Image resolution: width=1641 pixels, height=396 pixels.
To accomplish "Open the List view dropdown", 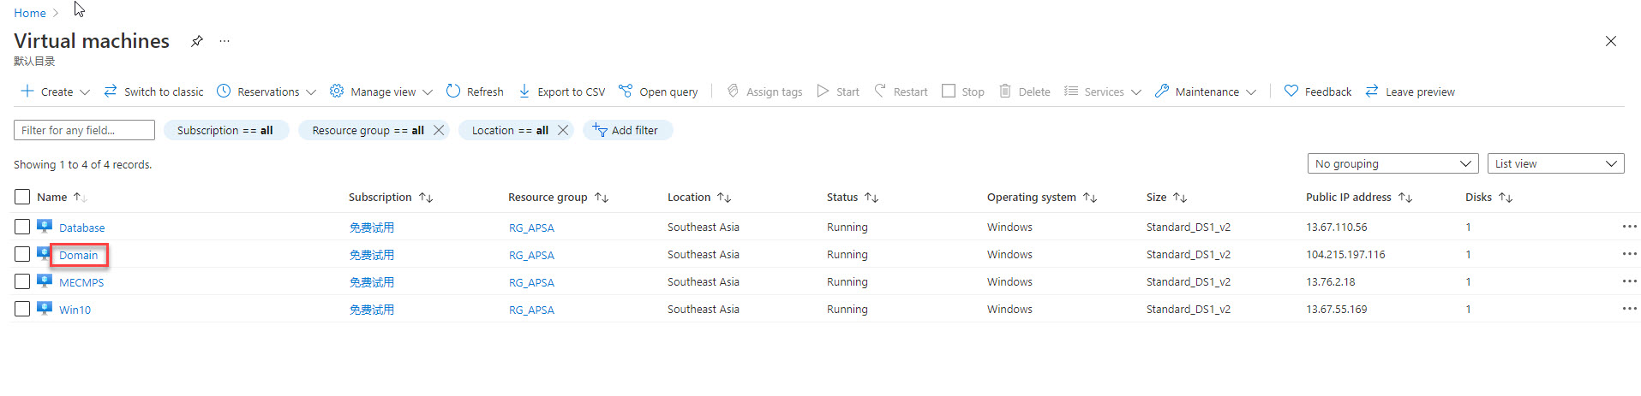I will tap(1554, 163).
